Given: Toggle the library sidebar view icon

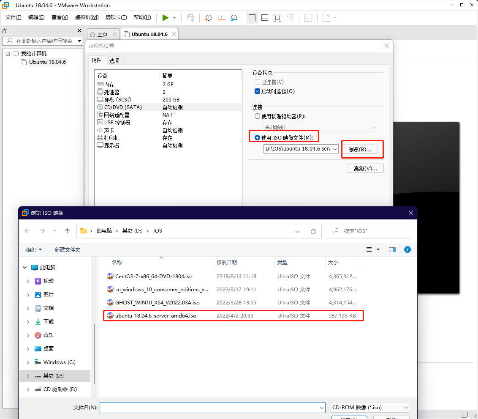Looking at the screenshot, I should [252, 18].
